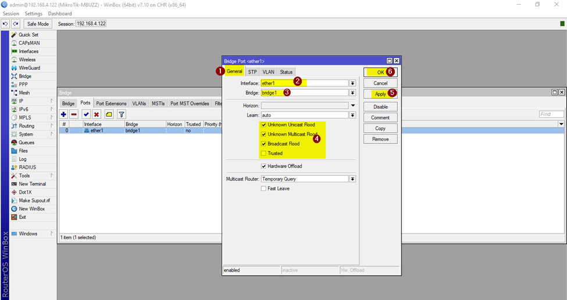Click the red minus remove icon
567x300 pixels.
[74, 114]
